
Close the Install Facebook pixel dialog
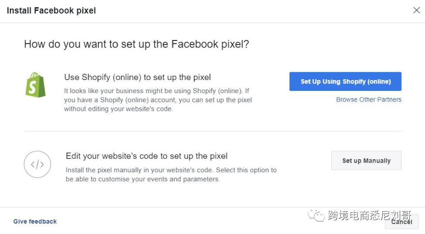(417, 10)
